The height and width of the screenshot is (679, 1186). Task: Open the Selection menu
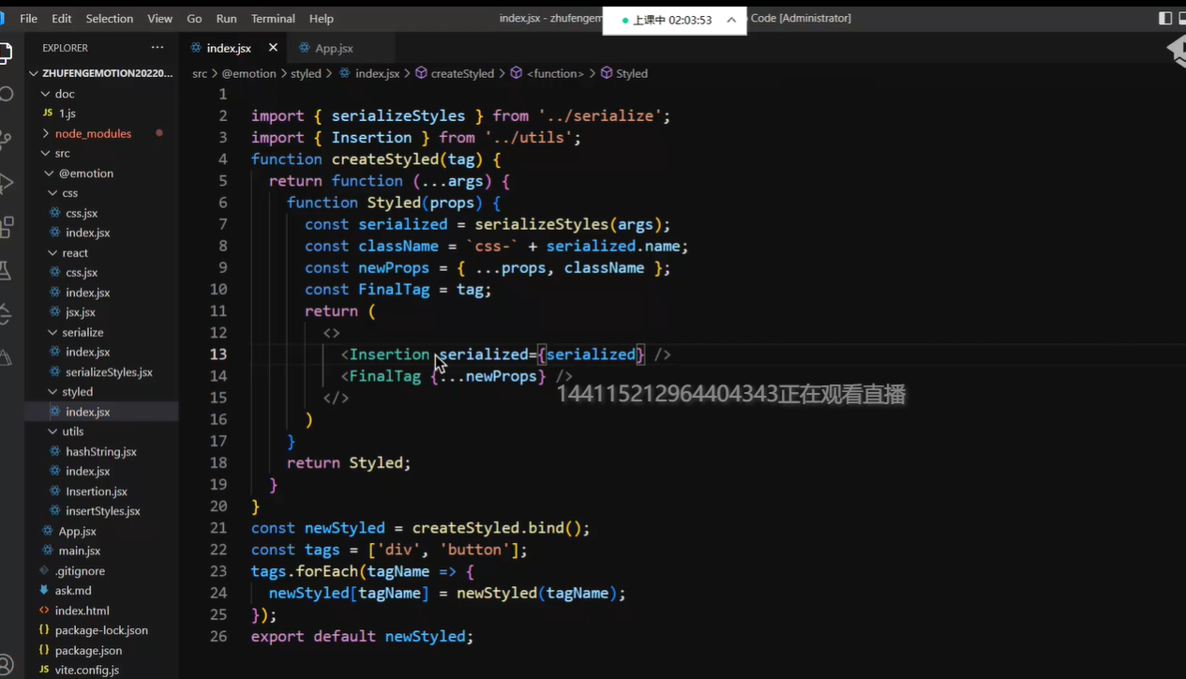tap(110, 19)
